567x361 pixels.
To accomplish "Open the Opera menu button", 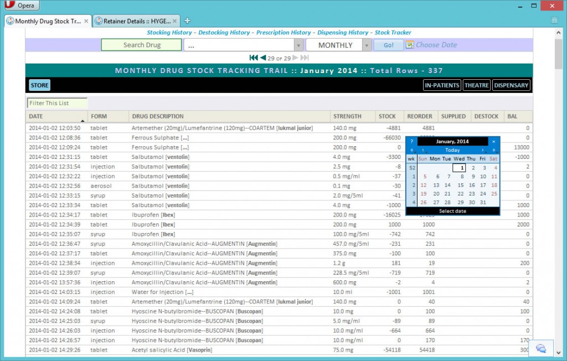I will pyautogui.click(x=22, y=5).
